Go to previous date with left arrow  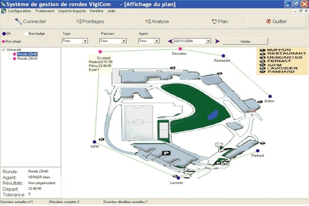coord(170,41)
